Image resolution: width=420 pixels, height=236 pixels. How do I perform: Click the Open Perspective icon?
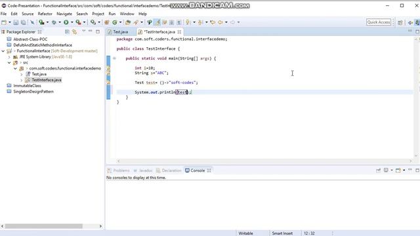click(400, 22)
